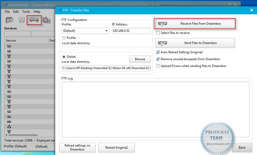This screenshot has width=257, height=155.
Task: Close the FTP Transfer Files dialog
Action: pos(252,10)
